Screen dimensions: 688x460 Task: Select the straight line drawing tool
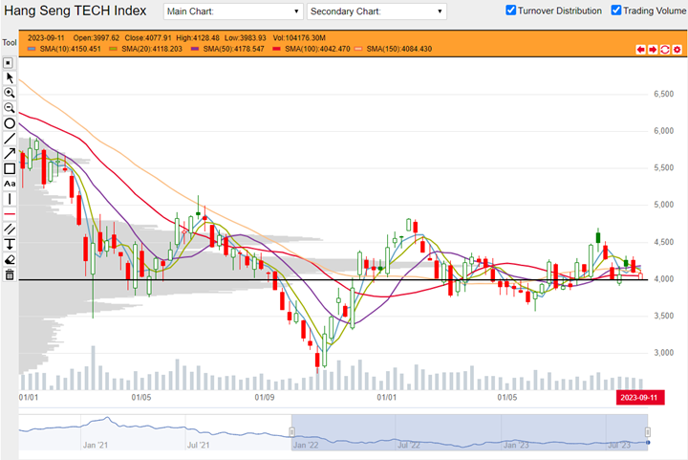[10, 139]
